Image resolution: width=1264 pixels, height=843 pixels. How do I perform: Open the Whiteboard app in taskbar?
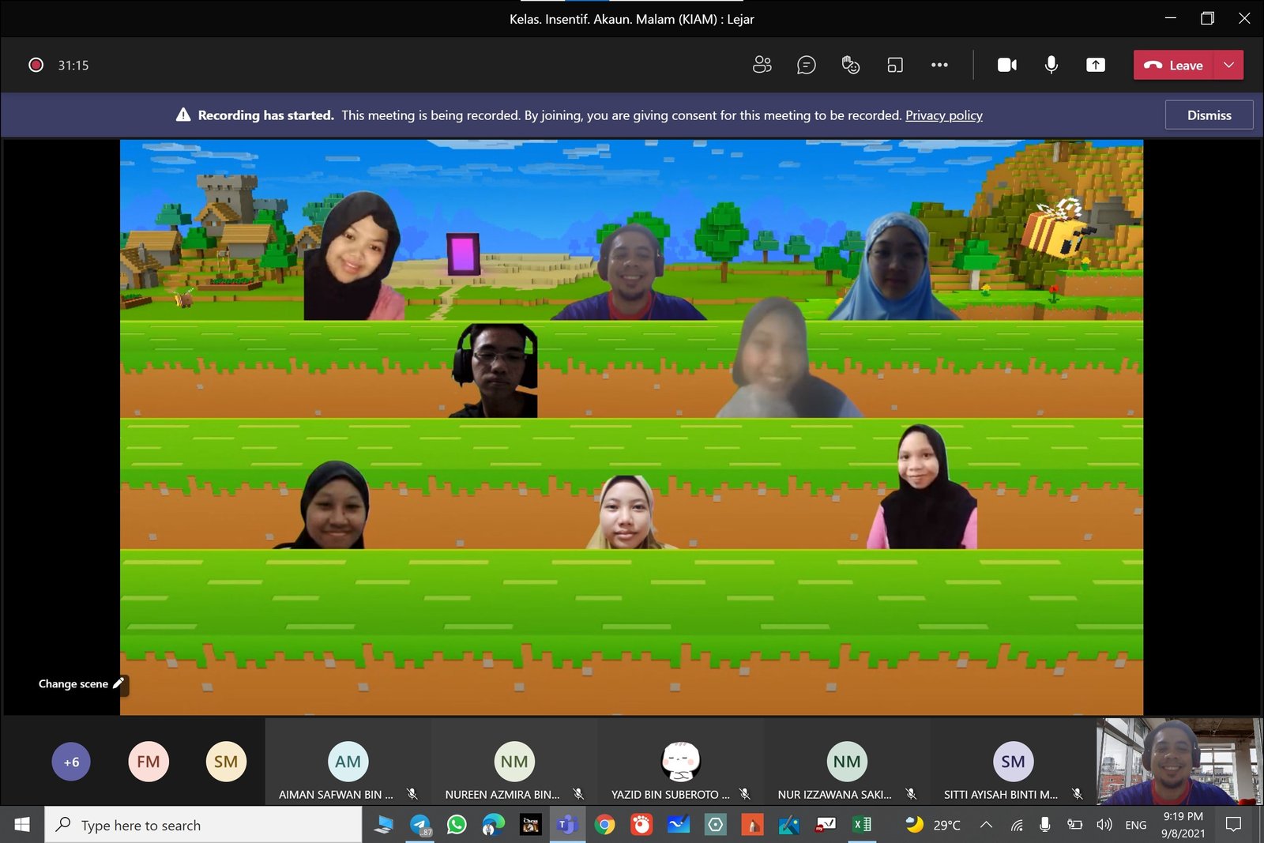(678, 825)
